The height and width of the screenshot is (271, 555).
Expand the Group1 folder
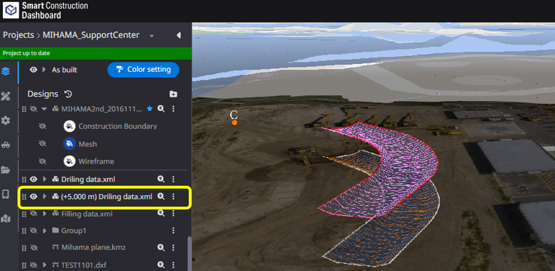44,230
